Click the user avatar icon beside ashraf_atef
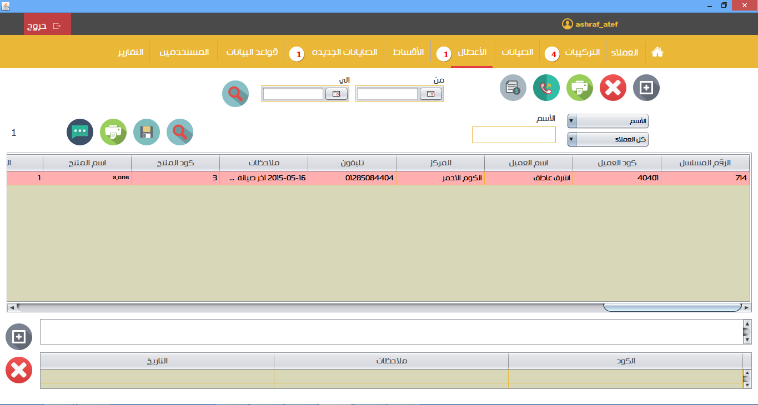758x405 pixels. tap(567, 24)
